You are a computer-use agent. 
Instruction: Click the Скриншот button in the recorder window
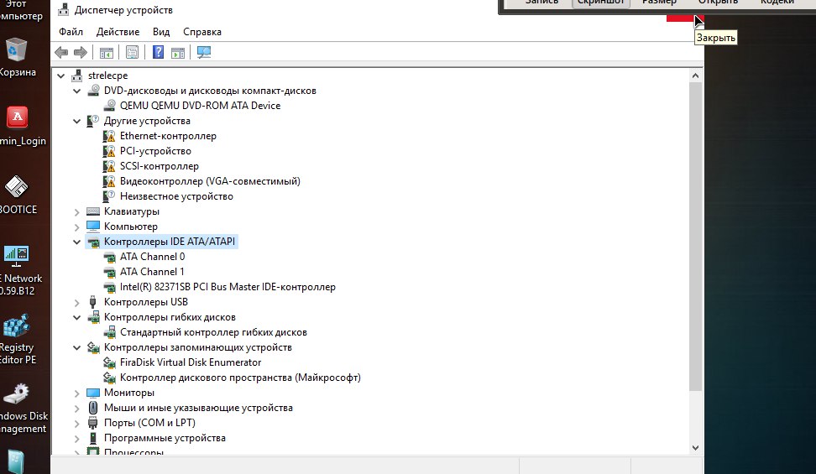600,3
